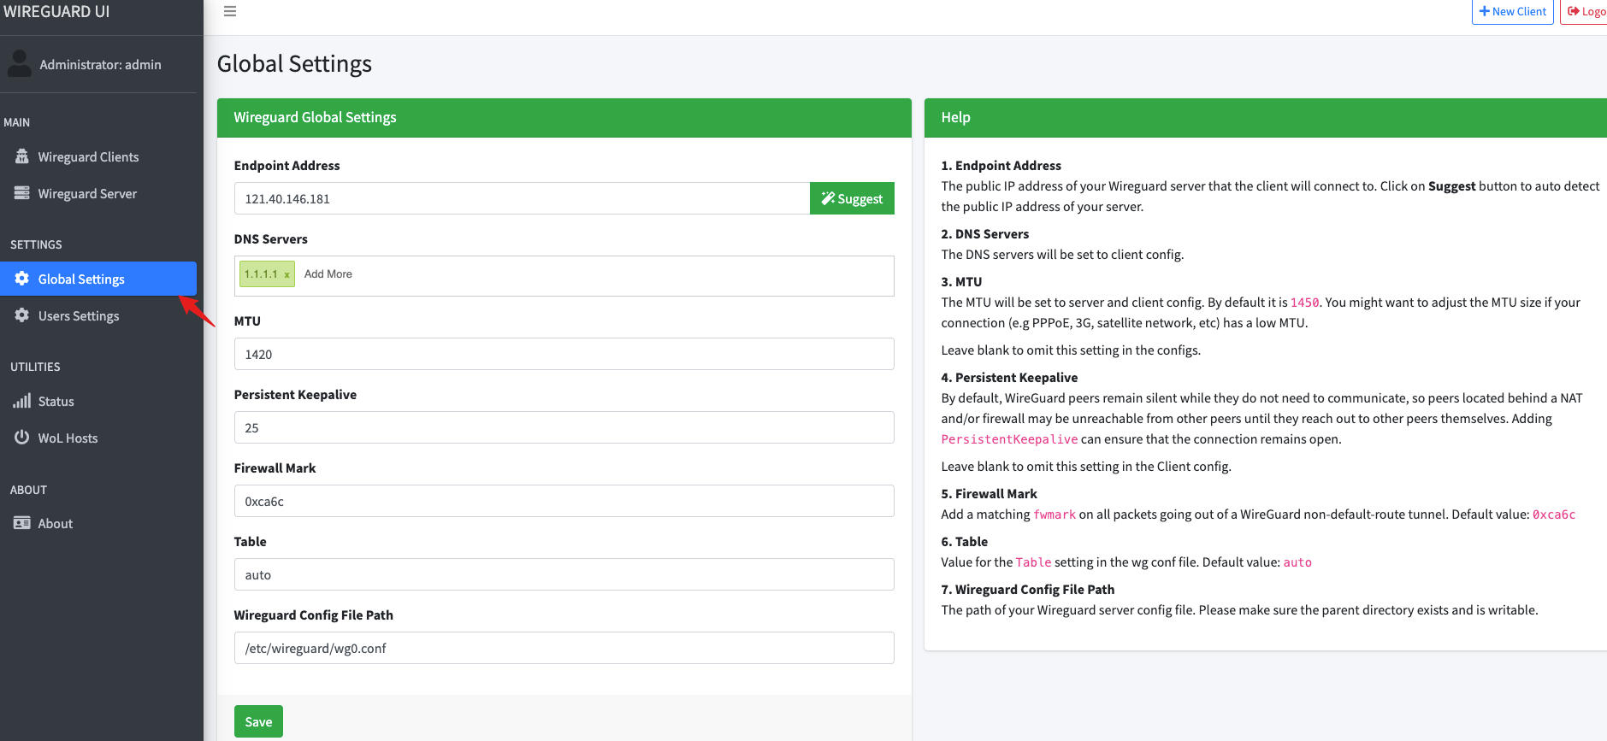1607x741 pixels.
Task: Open Global Settings in the sidebar
Action: click(x=81, y=279)
